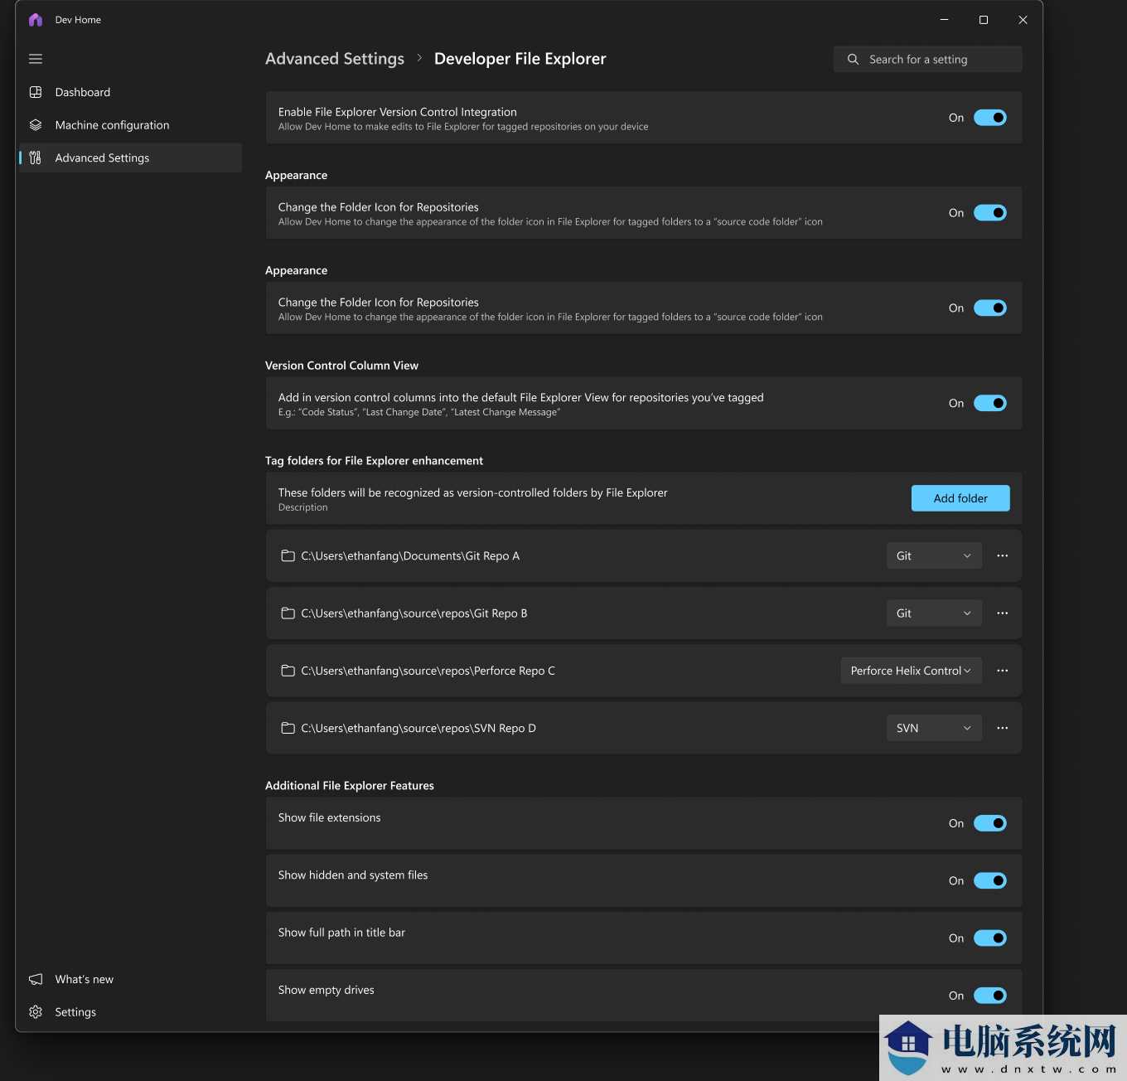Disable Show empty drives switch
The height and width of the screenshot is (1081, 1127).
[989, 996]
